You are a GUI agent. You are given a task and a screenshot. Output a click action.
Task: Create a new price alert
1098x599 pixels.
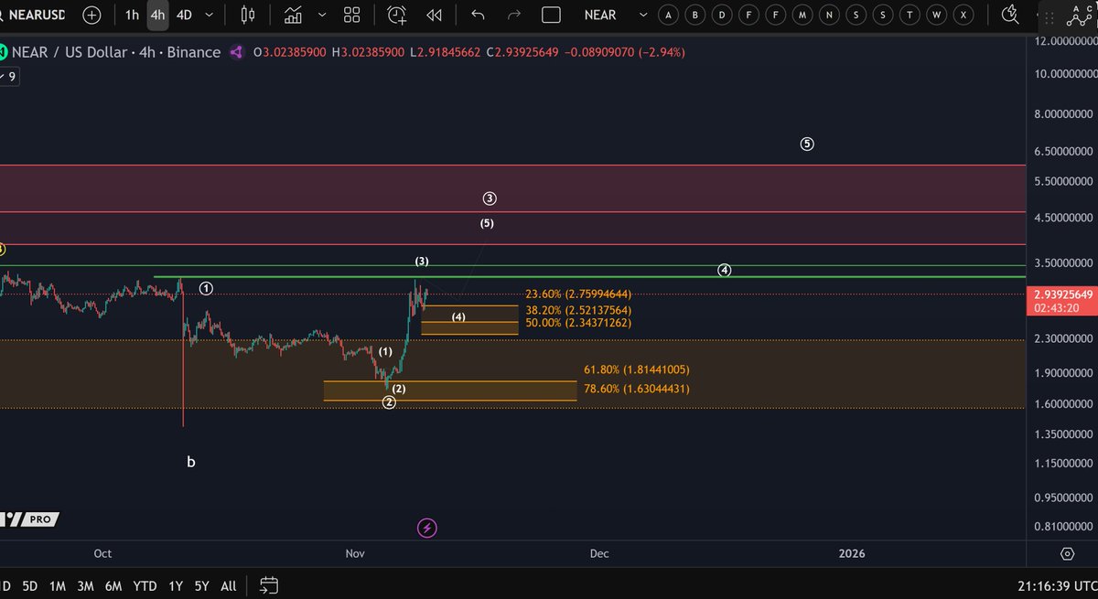(396, 15)
